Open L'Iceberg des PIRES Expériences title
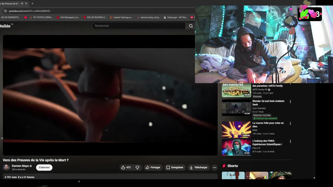 pos(267,143)
